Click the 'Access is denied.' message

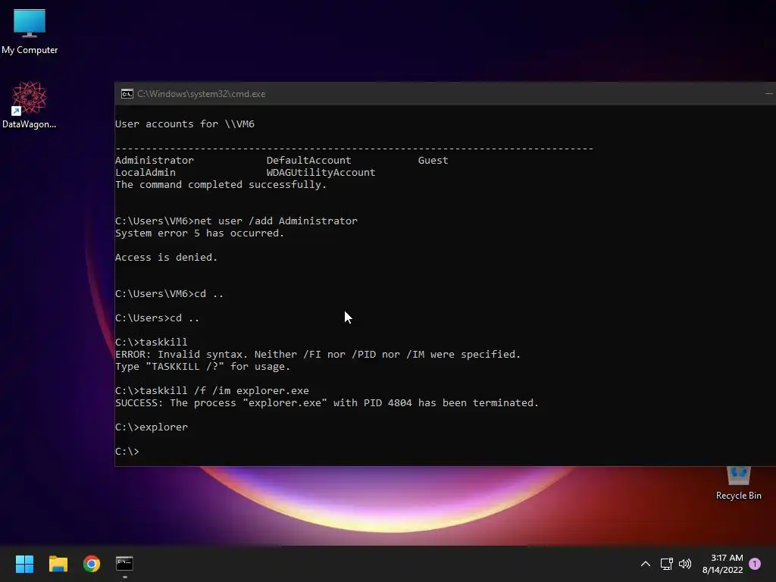coord(166,258)
